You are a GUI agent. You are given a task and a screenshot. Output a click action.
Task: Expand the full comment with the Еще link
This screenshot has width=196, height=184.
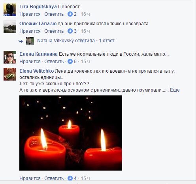coord(175,90)
